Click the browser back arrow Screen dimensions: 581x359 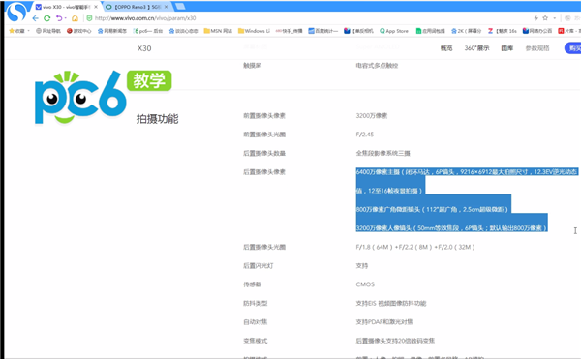tap(36, 18)
